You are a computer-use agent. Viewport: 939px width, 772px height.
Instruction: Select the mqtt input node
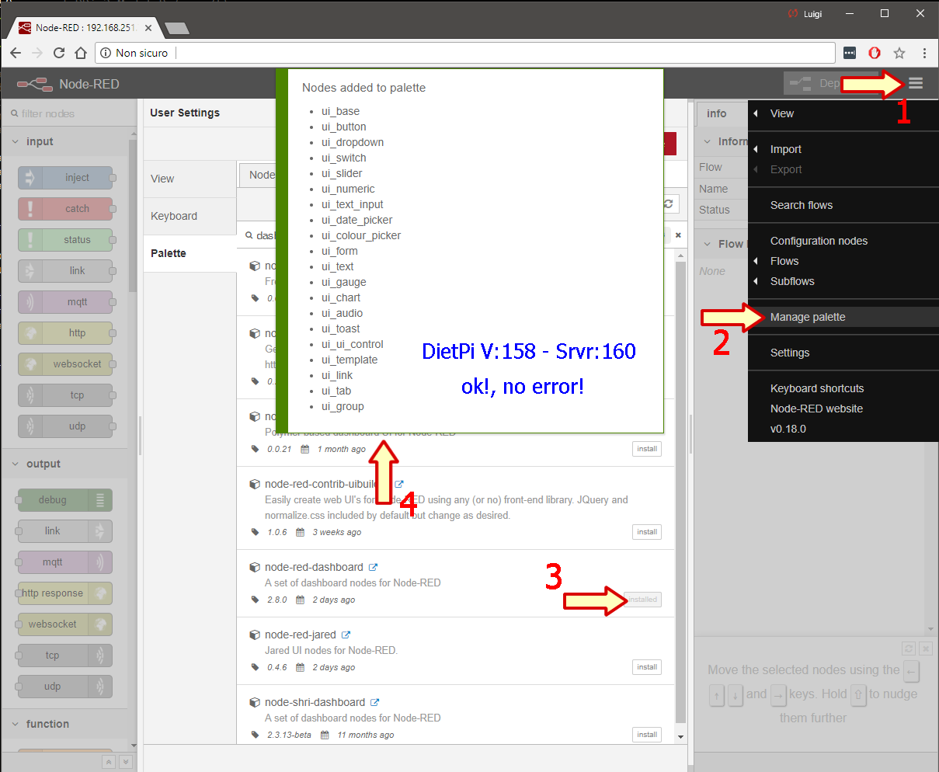point(65,302)
